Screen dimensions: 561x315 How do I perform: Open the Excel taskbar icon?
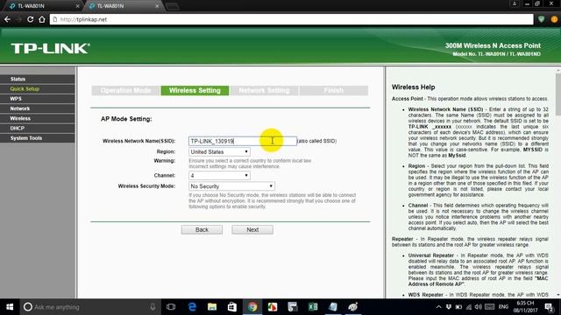(x=313, y=307)
